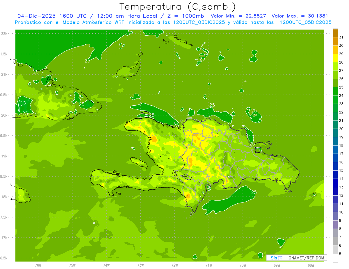
Task: Click the '74W' longitude axis label
Action: [106, 265]
